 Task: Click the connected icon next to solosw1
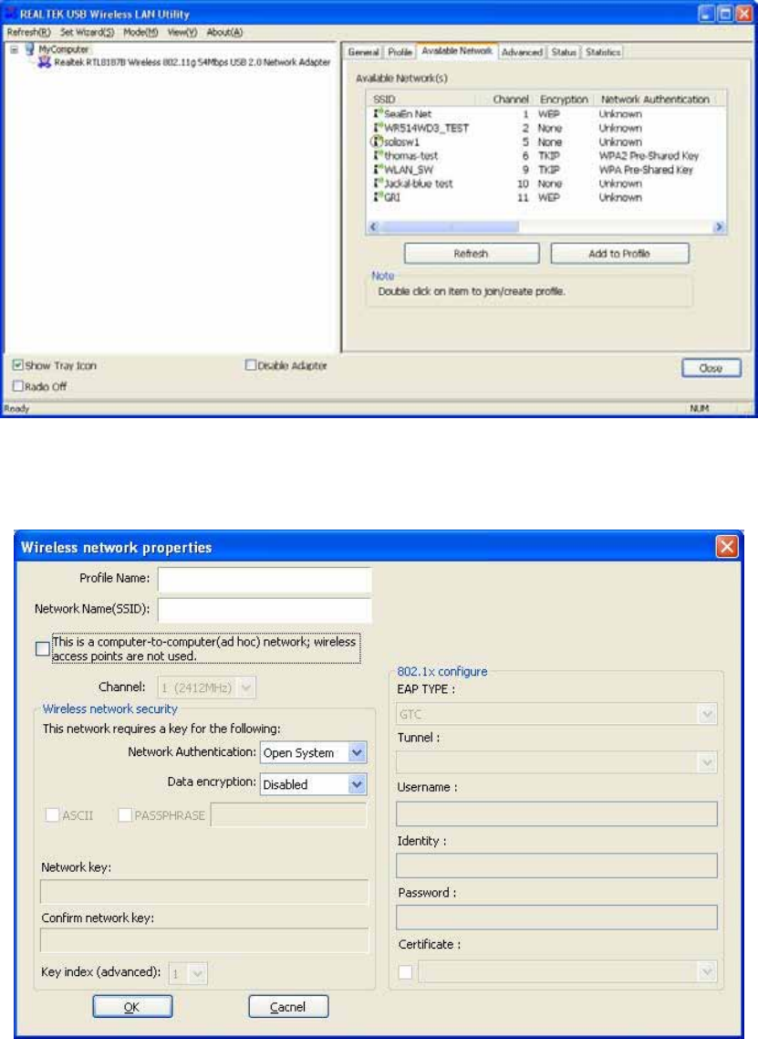(377, 142)
